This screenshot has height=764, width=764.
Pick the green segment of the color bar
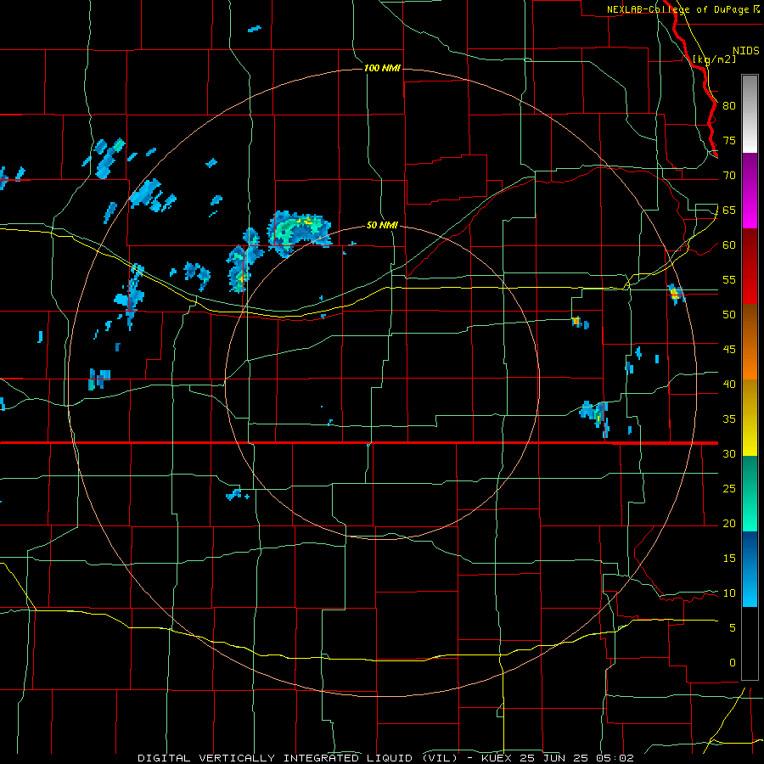click(x=750, y=493)
